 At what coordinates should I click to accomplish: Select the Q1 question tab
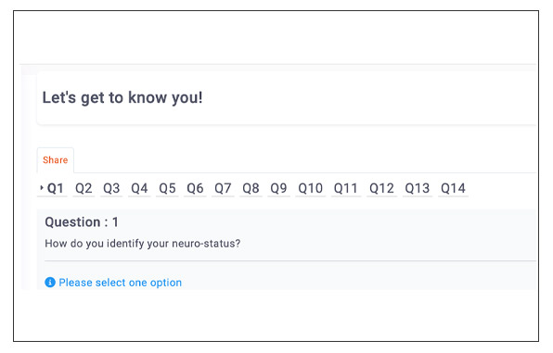pos(56,188)
